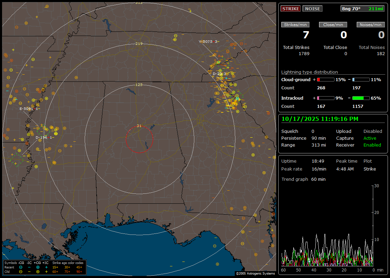
Task: Click the Range 313 mi setting value
Action: (318, 145)
